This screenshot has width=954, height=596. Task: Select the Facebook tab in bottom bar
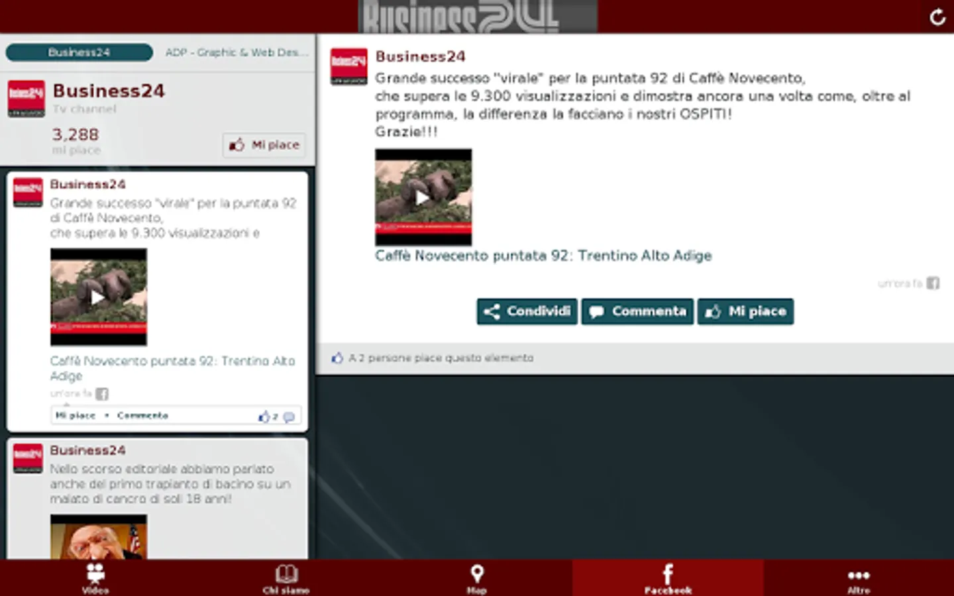point(668,578)
